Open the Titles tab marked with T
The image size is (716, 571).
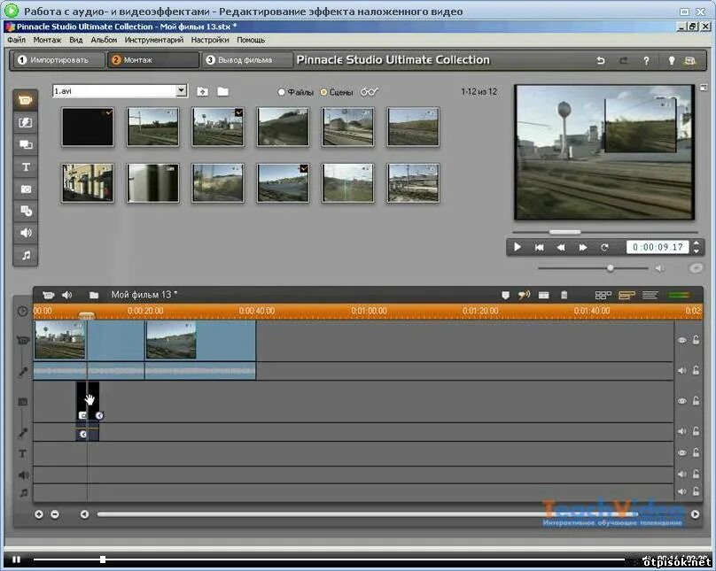(x=26, y=166)
